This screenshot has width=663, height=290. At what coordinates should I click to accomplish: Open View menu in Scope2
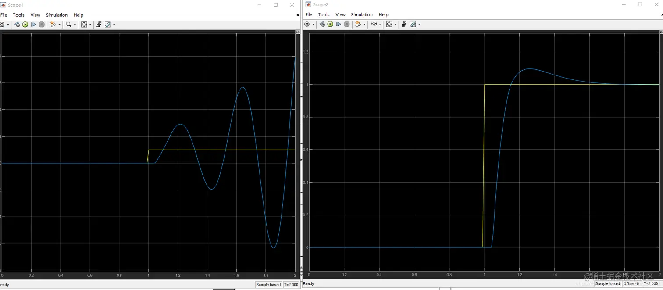[340, 14]
